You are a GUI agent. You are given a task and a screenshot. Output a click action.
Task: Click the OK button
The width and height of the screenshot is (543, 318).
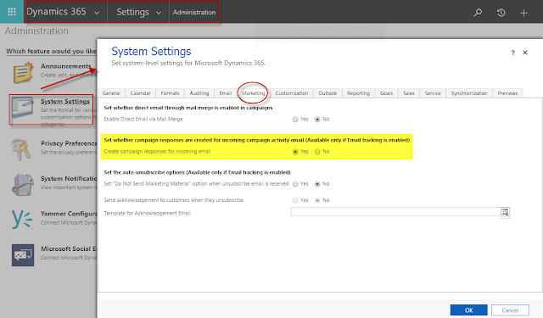[x=469, y=310]
